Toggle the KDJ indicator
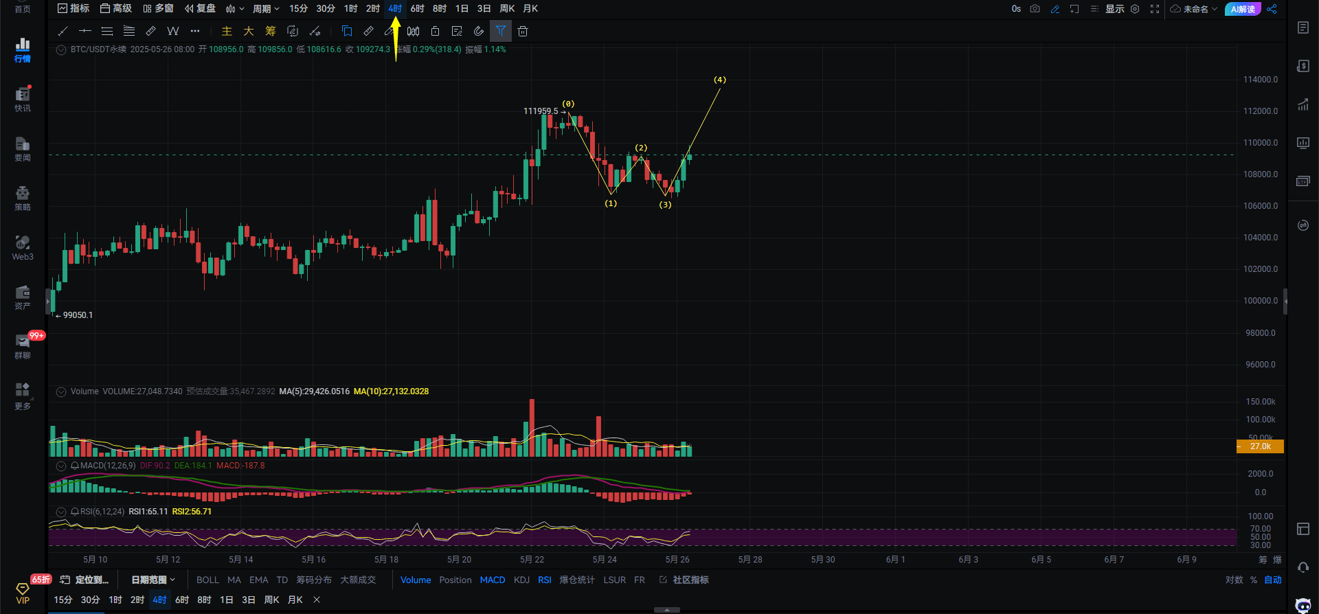Image resolution: width=1319 pixels, height=614 pixels. tap(522, 580)
